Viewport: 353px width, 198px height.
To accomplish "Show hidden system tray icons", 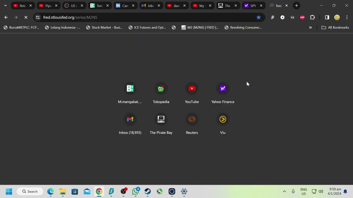I will pos(284,191).
